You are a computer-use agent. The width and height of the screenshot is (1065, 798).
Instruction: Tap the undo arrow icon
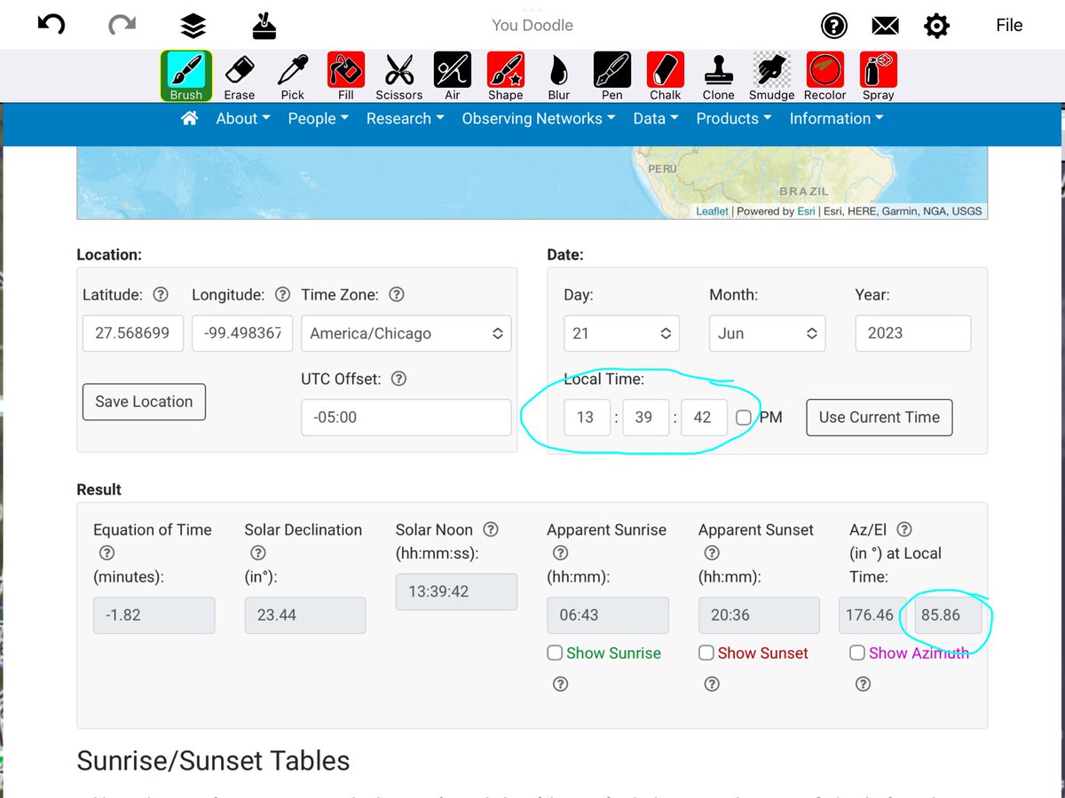51,25
